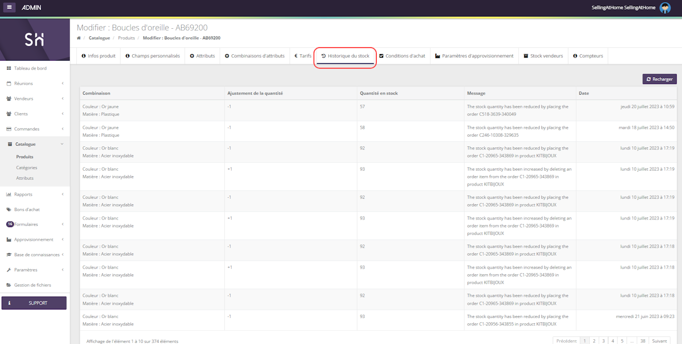Click the Catalogue breadcrumb link
The height and width of the screenshot is (344, 682).
[x=99, y=38]
